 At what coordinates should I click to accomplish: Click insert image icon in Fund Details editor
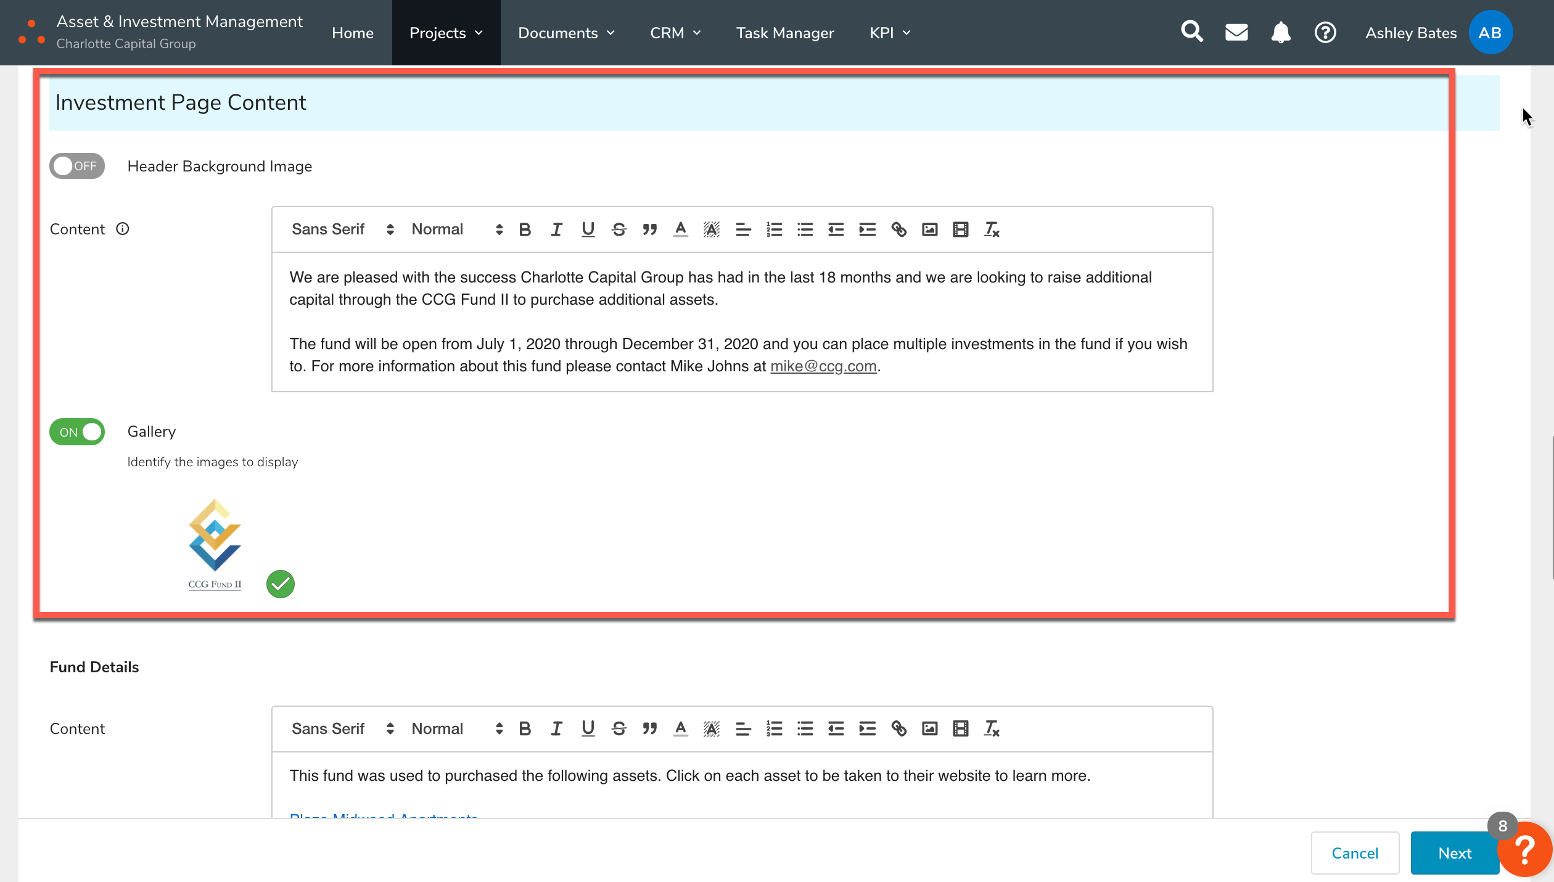(x=929, y=728)
